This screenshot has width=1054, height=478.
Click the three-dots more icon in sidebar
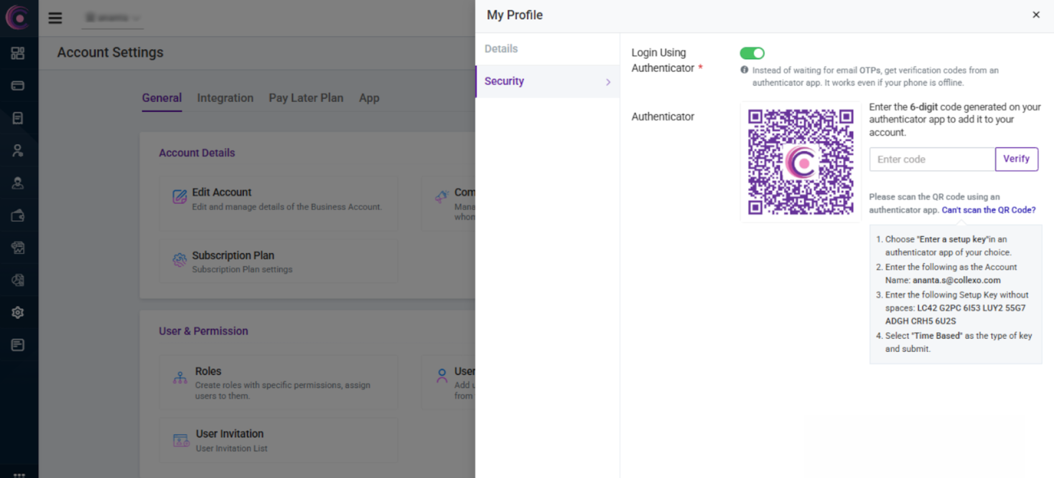click(x=19, y=475)
